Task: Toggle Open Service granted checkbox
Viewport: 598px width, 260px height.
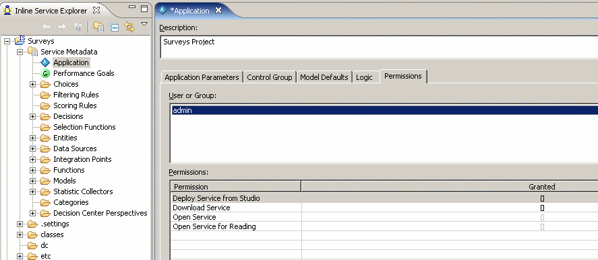Action: 542,218
